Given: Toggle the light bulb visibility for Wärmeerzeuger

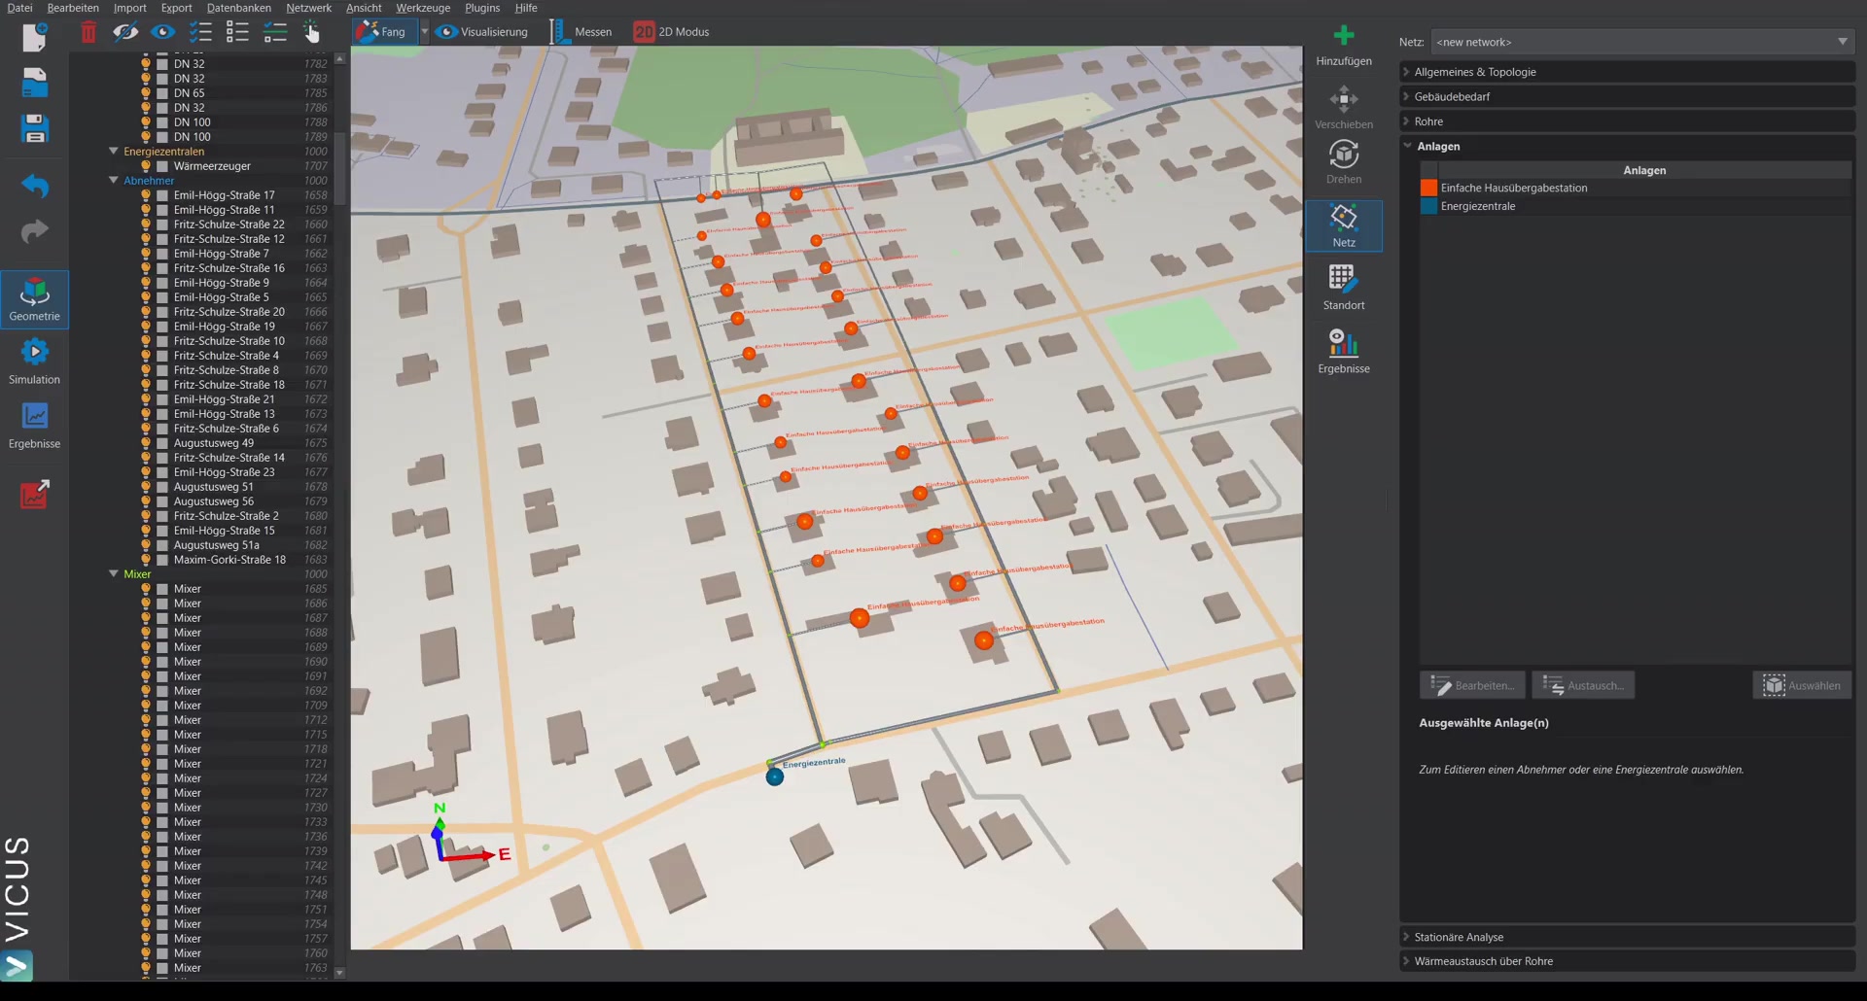Looking at the screenshot, I should [x=146, y=166].
